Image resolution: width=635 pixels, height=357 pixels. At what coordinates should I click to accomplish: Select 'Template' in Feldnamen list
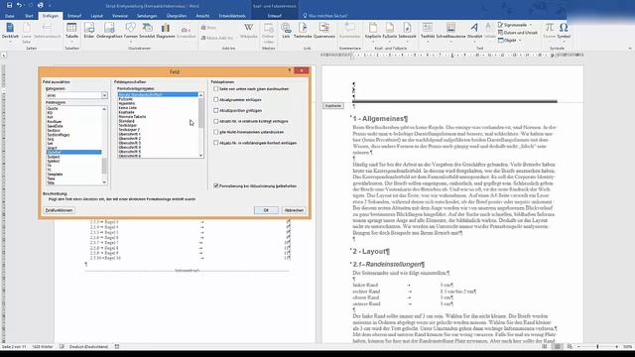tap(56, 175)
